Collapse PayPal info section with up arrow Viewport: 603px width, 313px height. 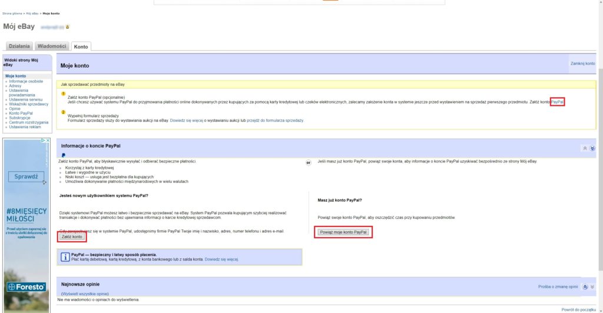[x=585, y=148]
